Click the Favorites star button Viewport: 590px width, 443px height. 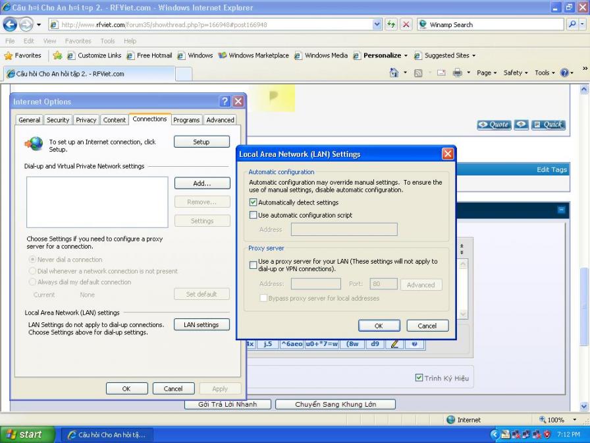coord(23,55)
